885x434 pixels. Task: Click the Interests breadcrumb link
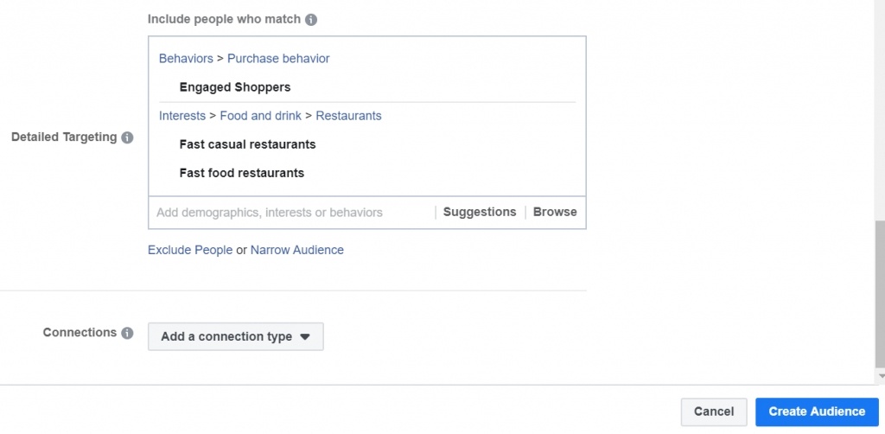click(182, 116)
